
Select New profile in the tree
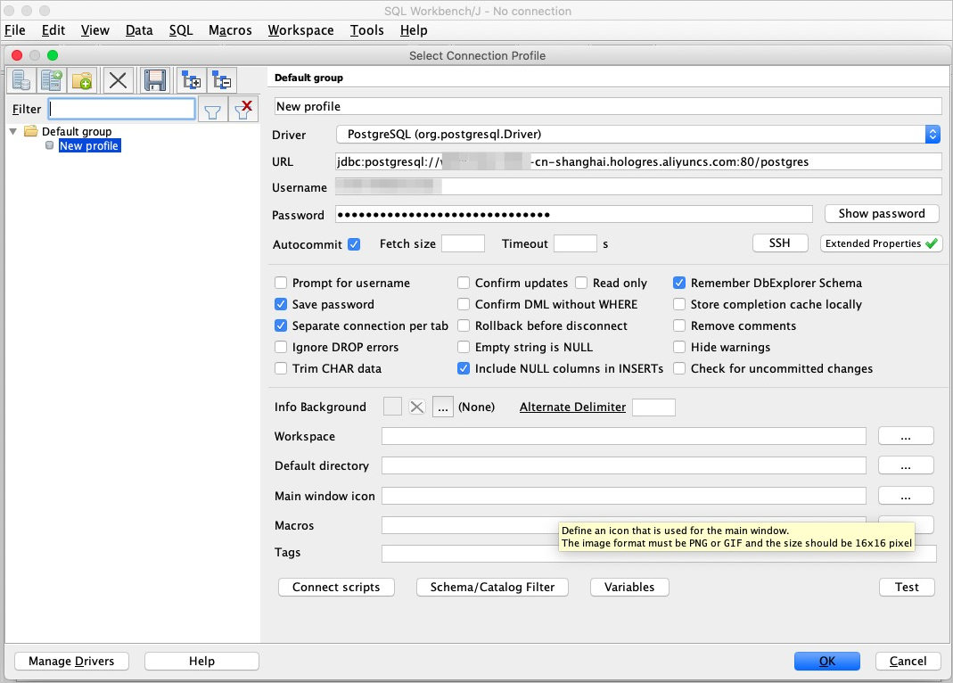[89, 146]
